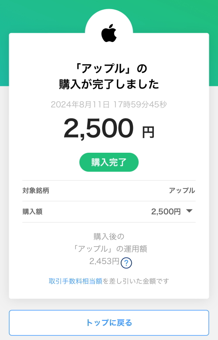Click the 購入後の text line
The width and height of the screenshot is (218, 340).
point(109,237)
